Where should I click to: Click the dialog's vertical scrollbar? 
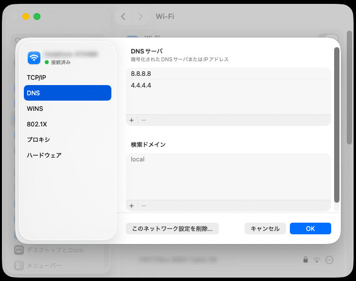click(337, 125)
